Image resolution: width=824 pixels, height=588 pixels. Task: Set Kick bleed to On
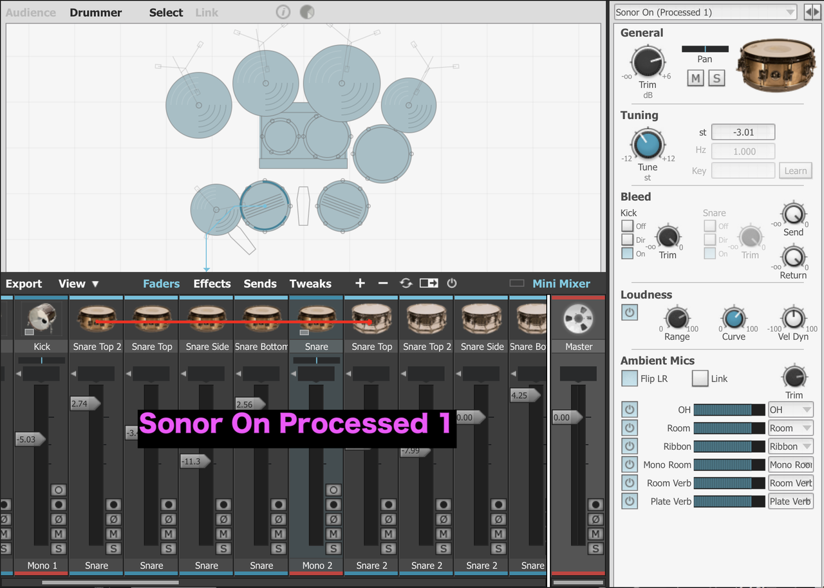click(627, 253)
